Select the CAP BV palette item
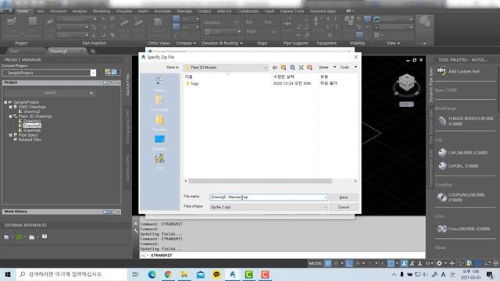 click(x=458, y=165)
